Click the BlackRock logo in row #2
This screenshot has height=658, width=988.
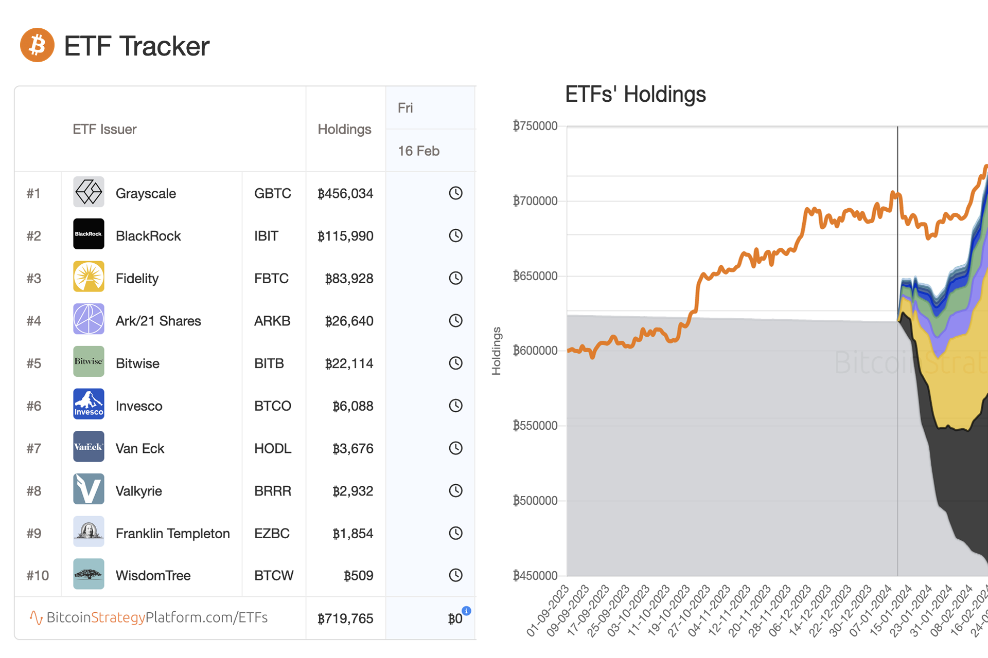pos(89,234)
